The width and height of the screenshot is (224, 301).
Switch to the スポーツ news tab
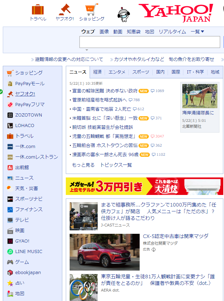[140, 72]
